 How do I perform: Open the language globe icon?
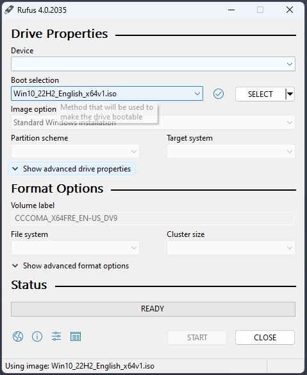[x=18, y=336]
